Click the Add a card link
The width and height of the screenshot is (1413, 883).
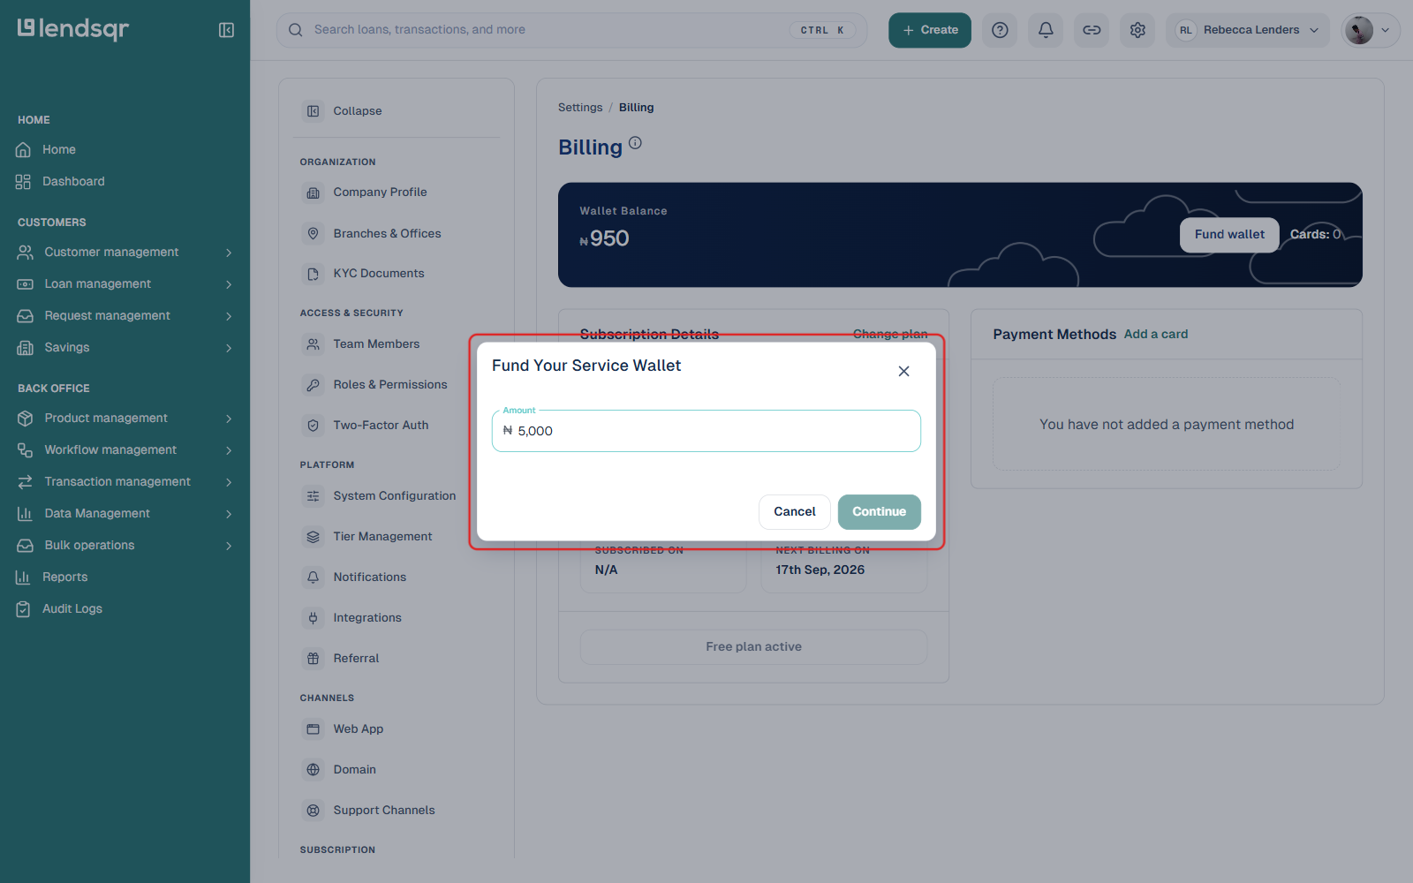click(x=1156, y=334)
